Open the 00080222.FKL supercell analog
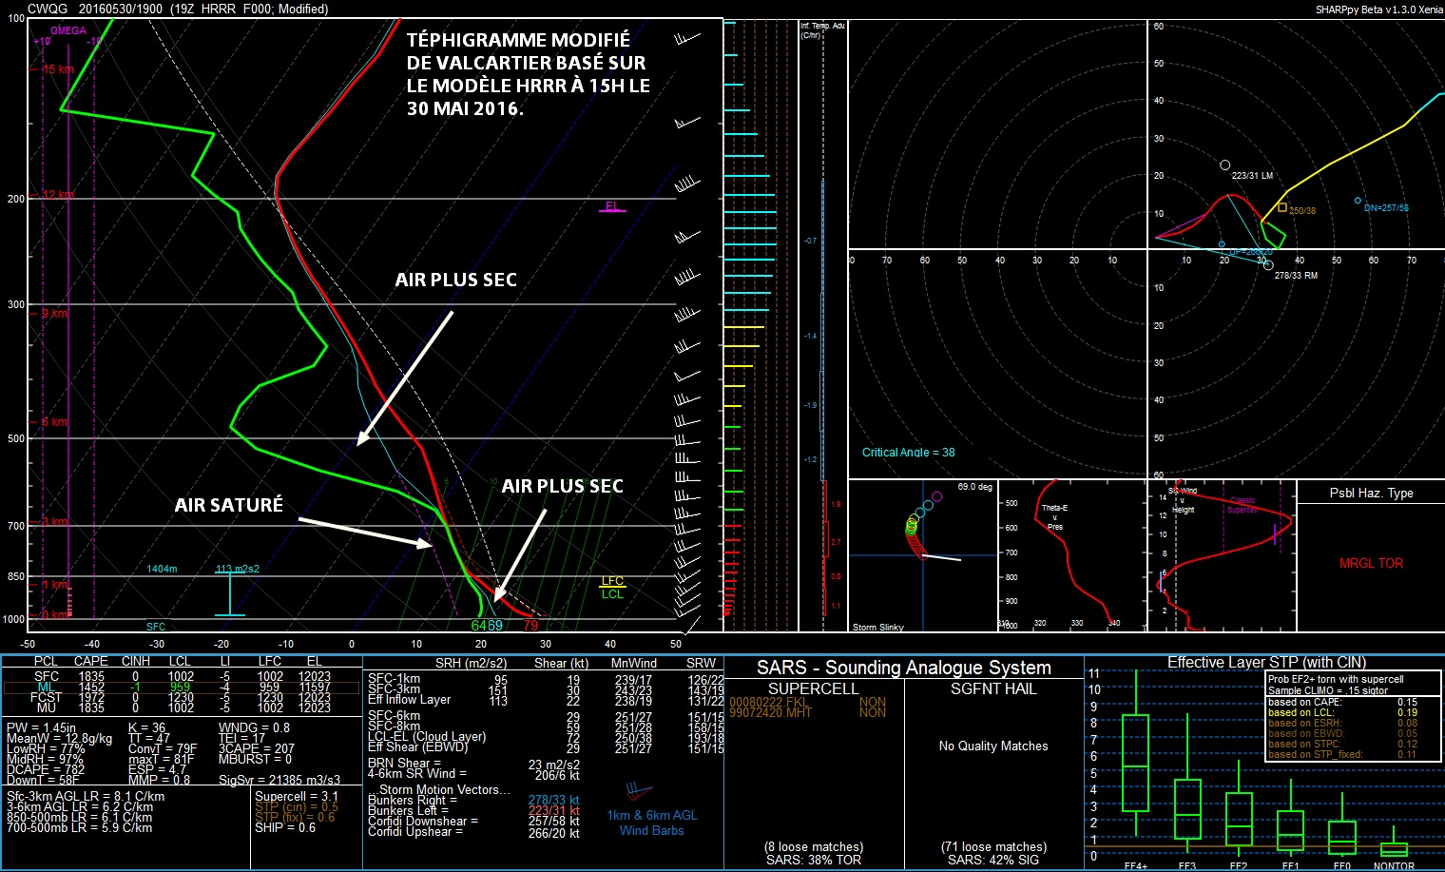This screenshot has height=872, width=1445. coord(767,702)
